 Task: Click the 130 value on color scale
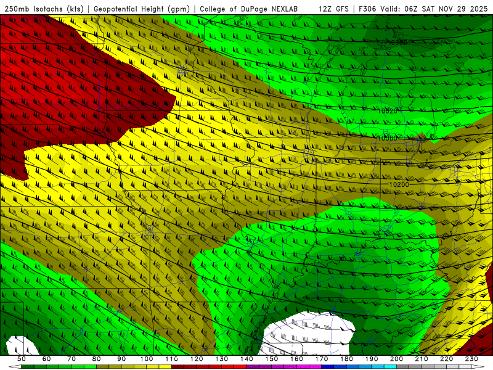pyautogui.click(x=221, y=359)
